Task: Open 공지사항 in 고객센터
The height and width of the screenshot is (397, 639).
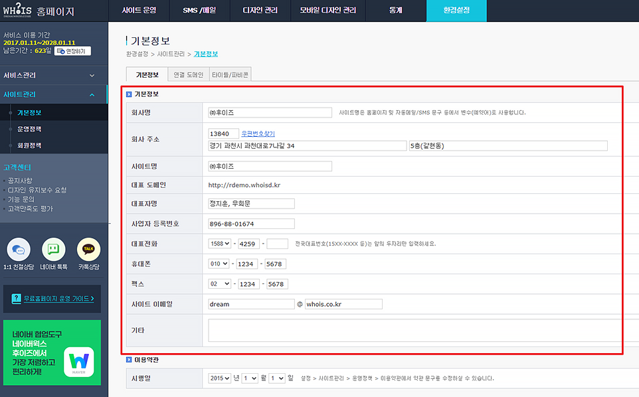Action: [x=20, y=181]
